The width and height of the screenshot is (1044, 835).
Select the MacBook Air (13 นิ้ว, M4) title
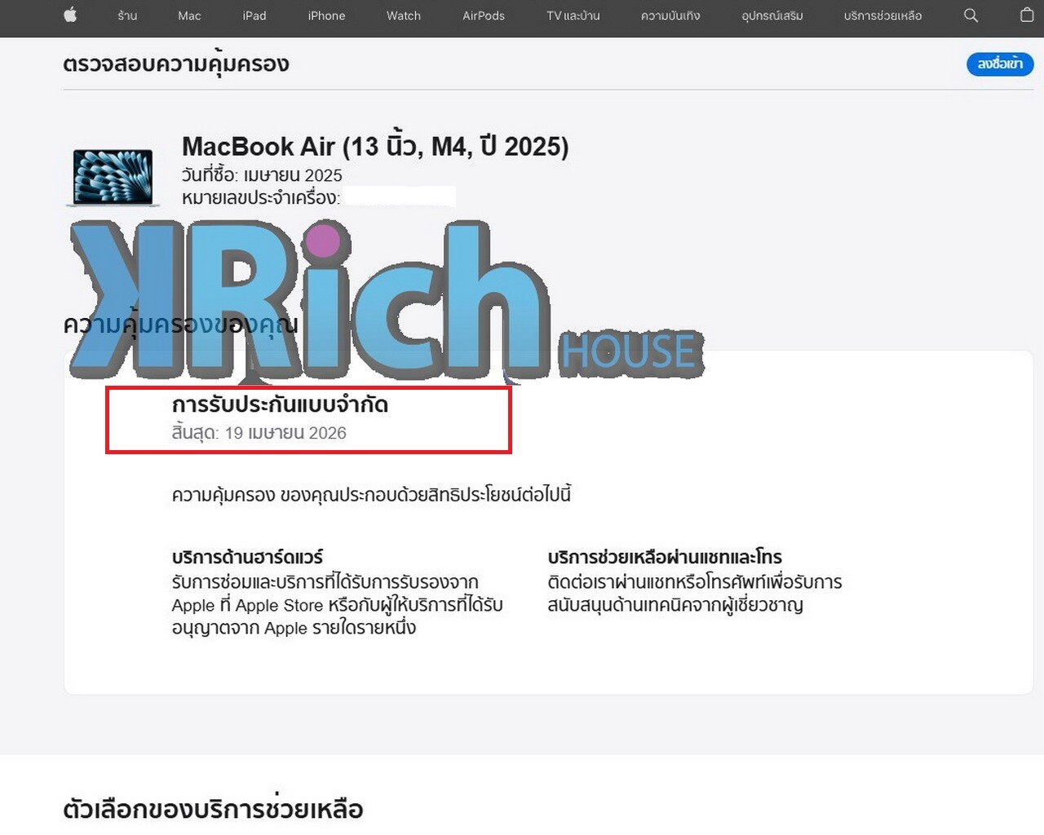[x=375, y=147]
